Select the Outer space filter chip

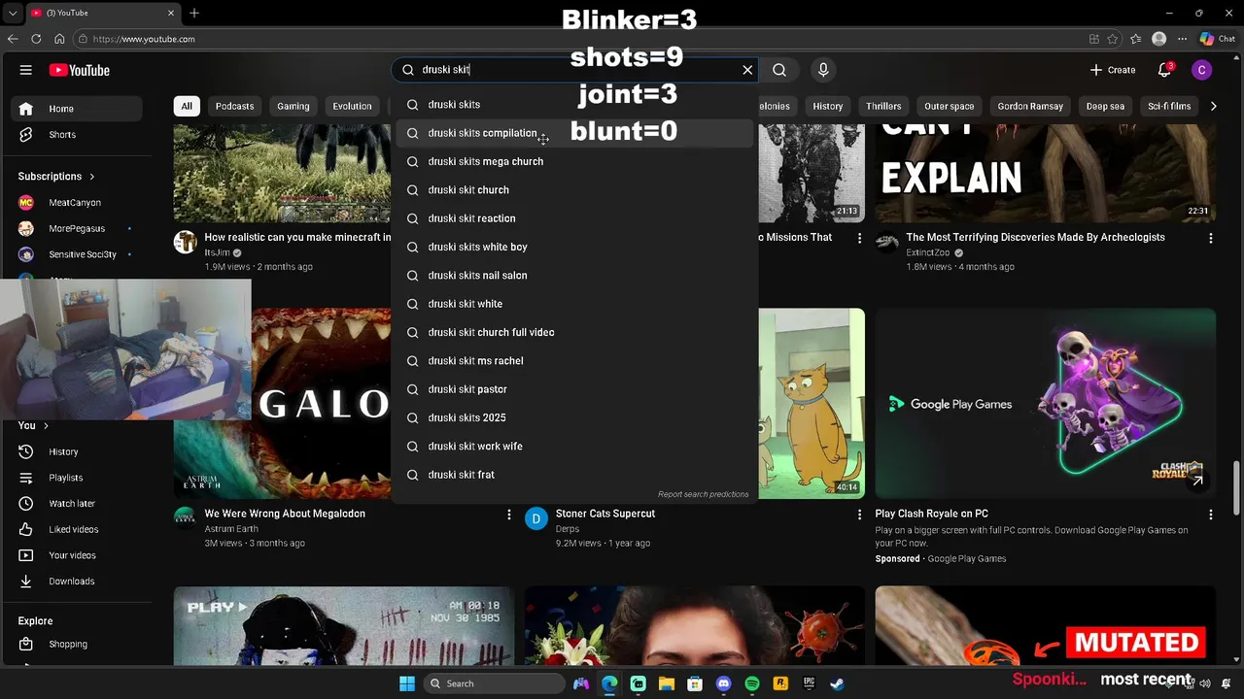(x=950, y=106)
